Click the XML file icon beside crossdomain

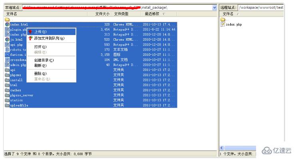tap(7, 60)
